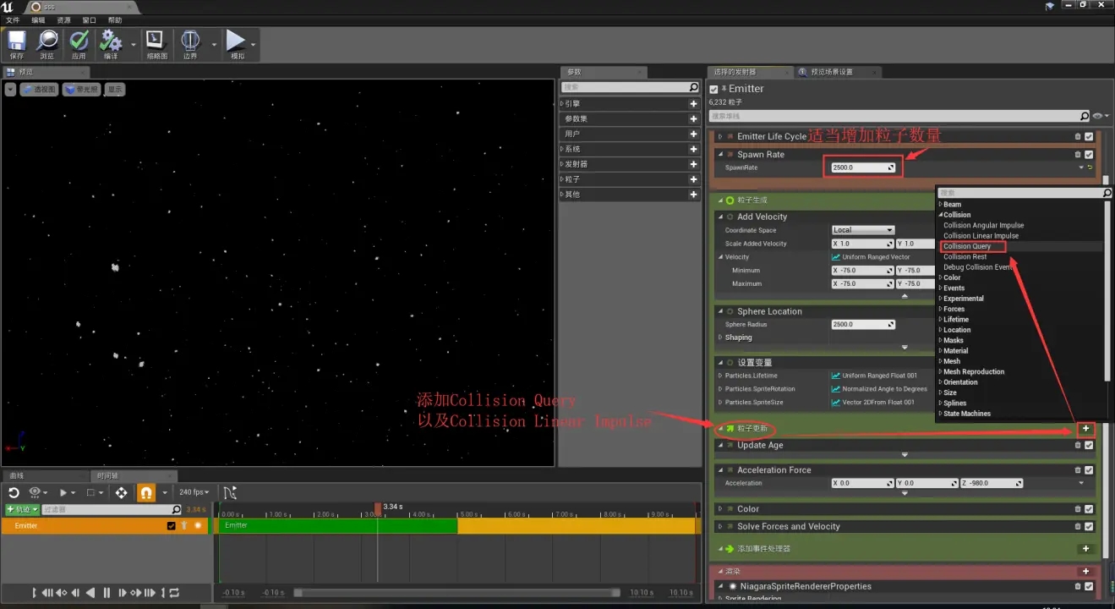
Task: Collapse the Spawn Rate module
Action: tap(720, 155)
